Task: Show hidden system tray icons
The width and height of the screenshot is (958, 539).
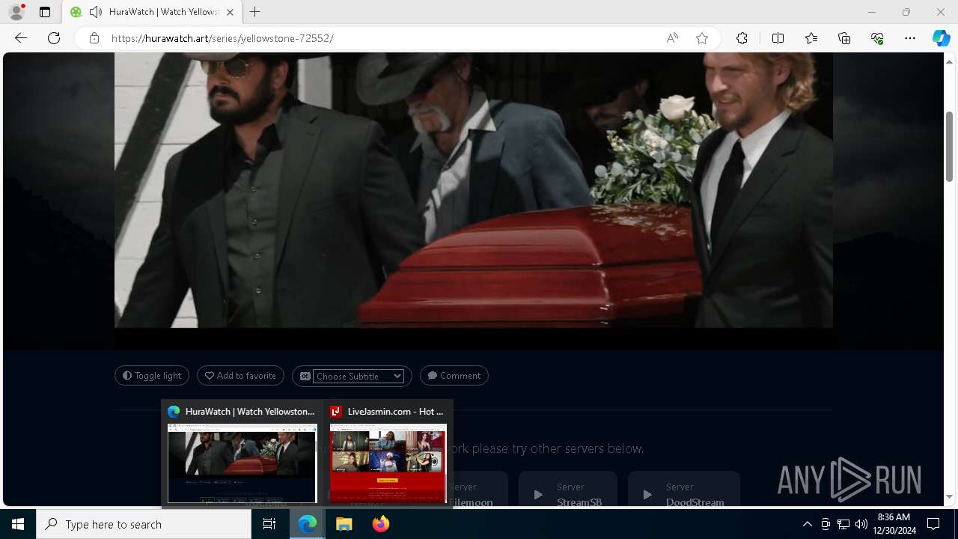Action: pos(807,524)
